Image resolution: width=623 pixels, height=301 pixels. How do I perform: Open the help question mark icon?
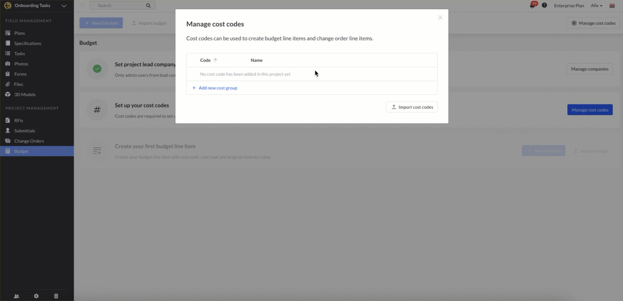pos(544,5)
